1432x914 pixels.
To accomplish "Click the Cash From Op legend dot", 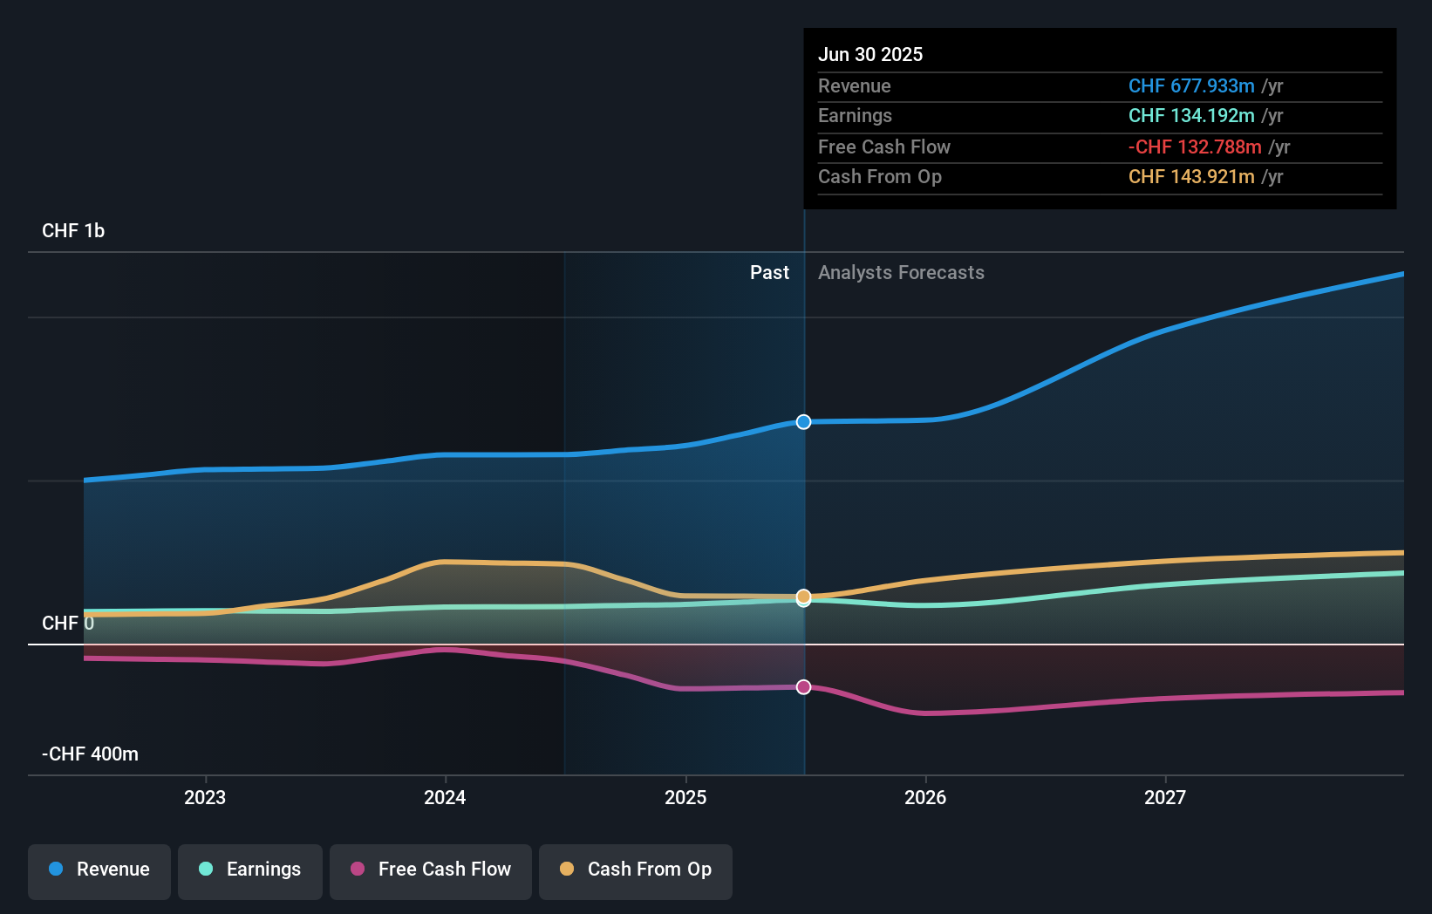I will coord(568,870).
